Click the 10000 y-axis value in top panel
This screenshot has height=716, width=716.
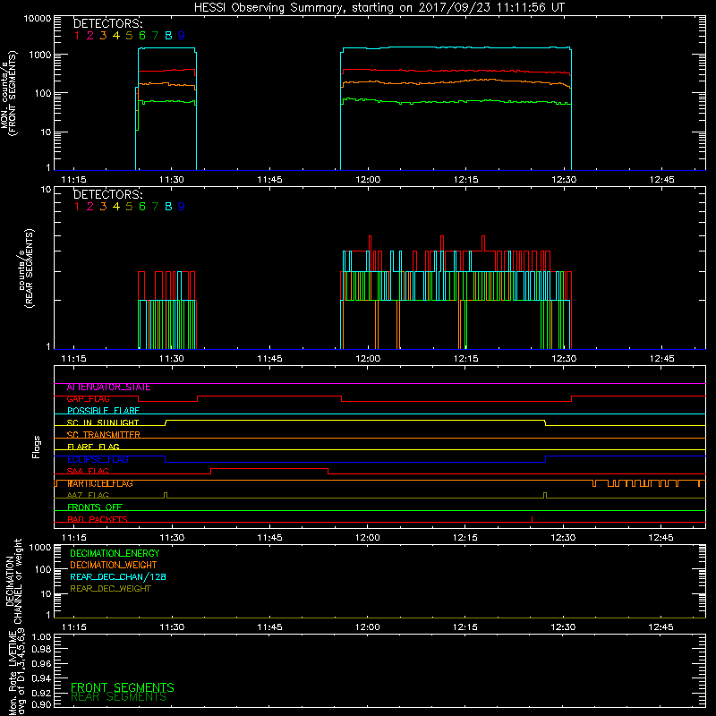[x=38, y=19]
